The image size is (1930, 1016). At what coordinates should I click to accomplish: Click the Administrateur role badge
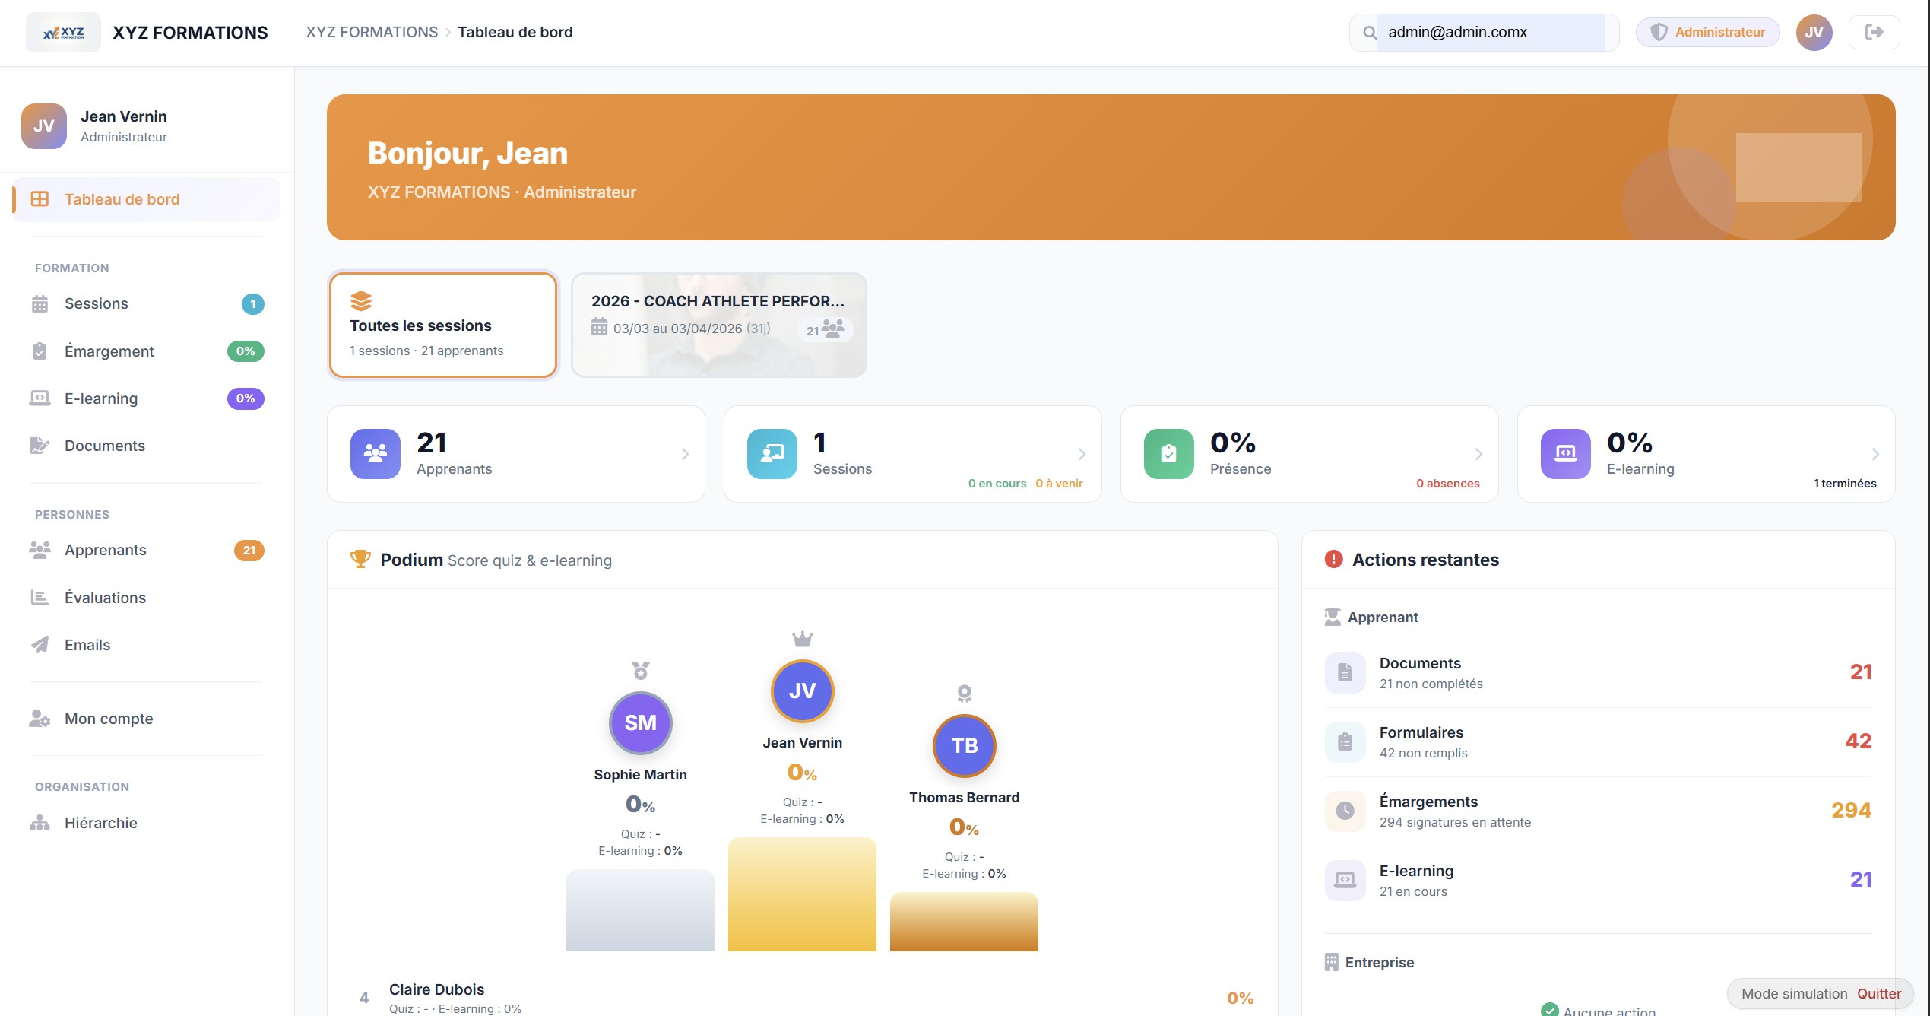pos(1707,32)
